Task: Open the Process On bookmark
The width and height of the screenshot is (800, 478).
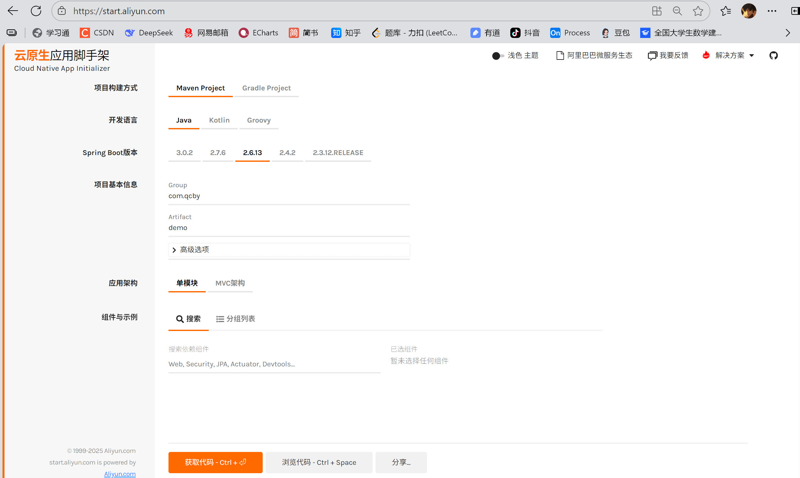Action: pyautogui.click(x=570, y=33)
